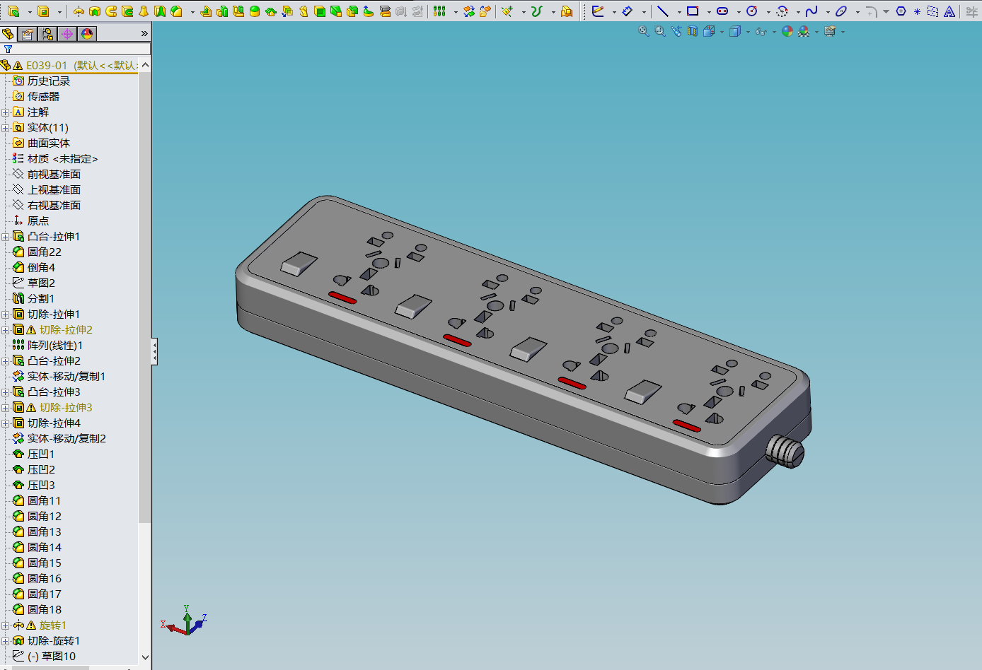Click the View Settings monitor icon
The image size is (982, 670).
coord(830,31)
